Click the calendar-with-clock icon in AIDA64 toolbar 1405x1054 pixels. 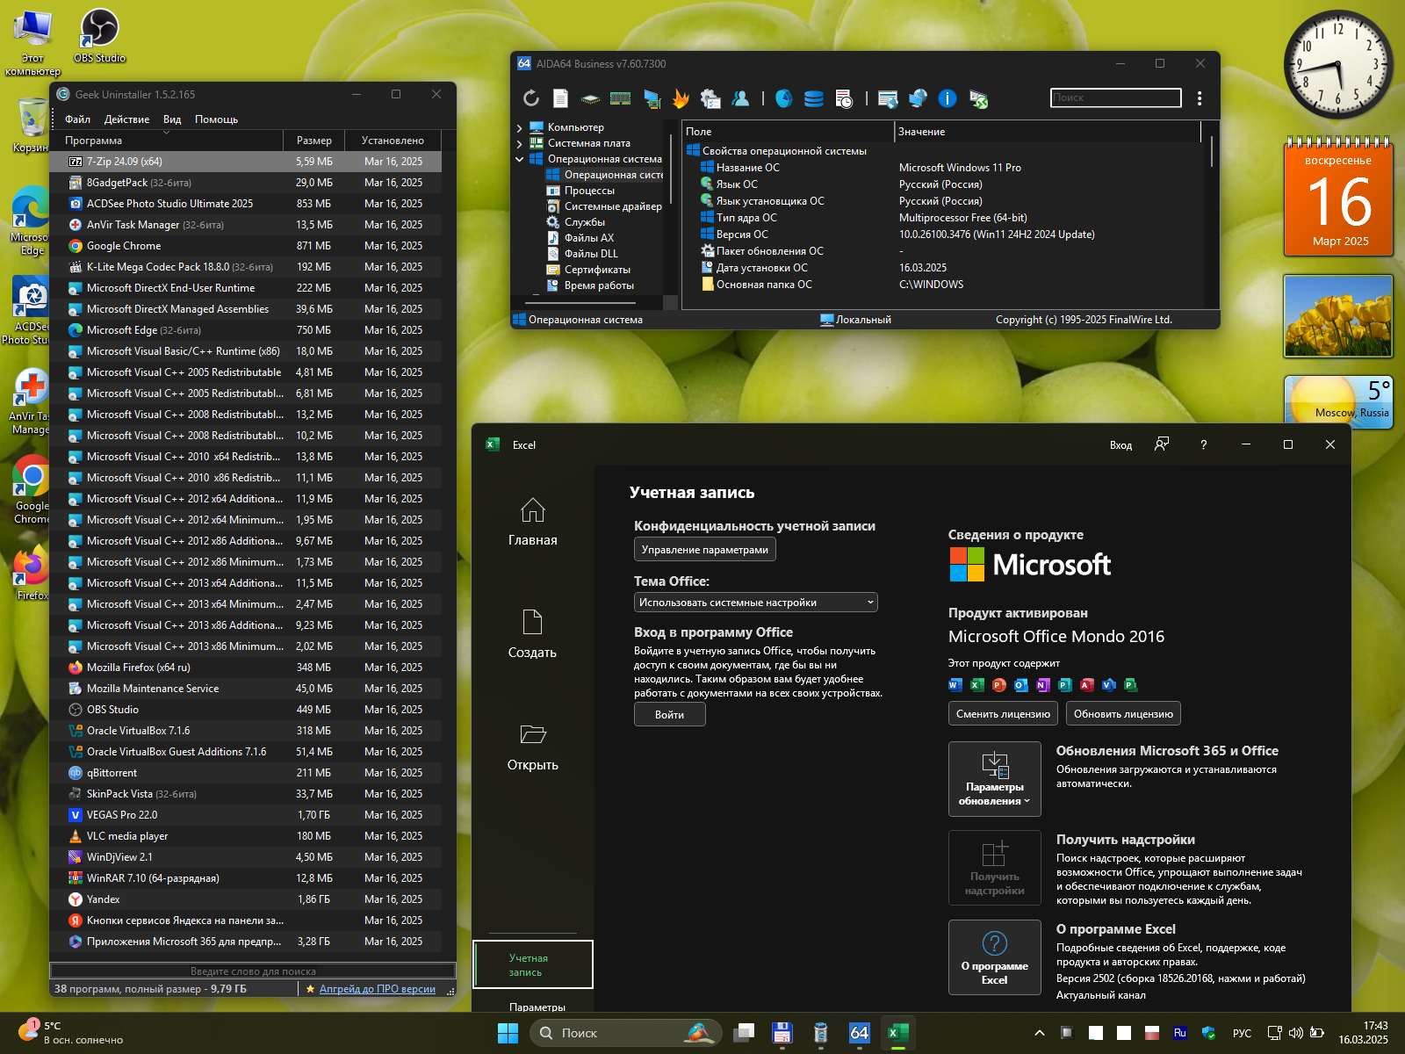844,98
